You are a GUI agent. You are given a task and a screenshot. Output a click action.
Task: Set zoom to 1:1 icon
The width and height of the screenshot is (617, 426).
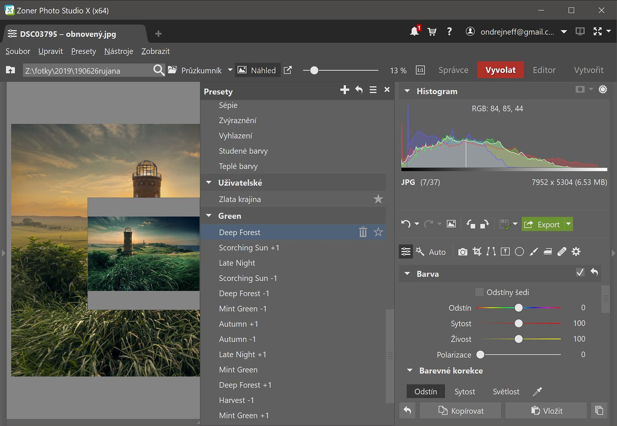(x=420, y=70)
